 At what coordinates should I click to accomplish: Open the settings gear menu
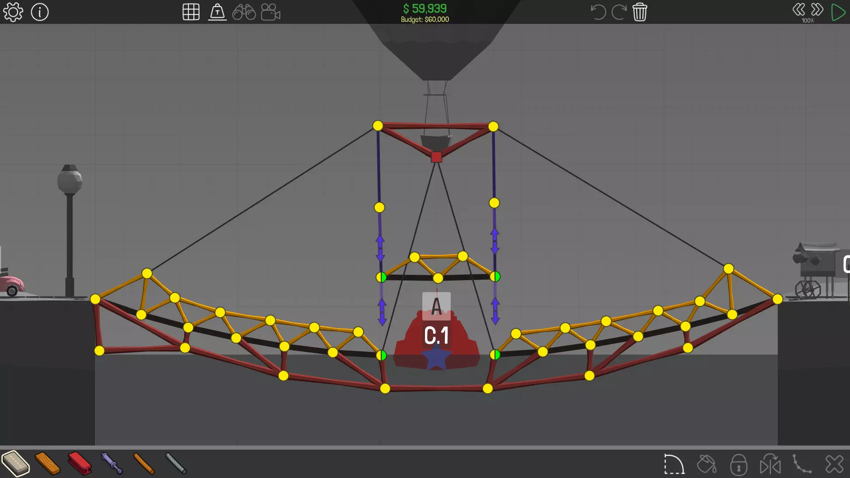pos(13,12)
